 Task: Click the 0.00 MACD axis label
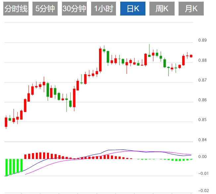202,156
